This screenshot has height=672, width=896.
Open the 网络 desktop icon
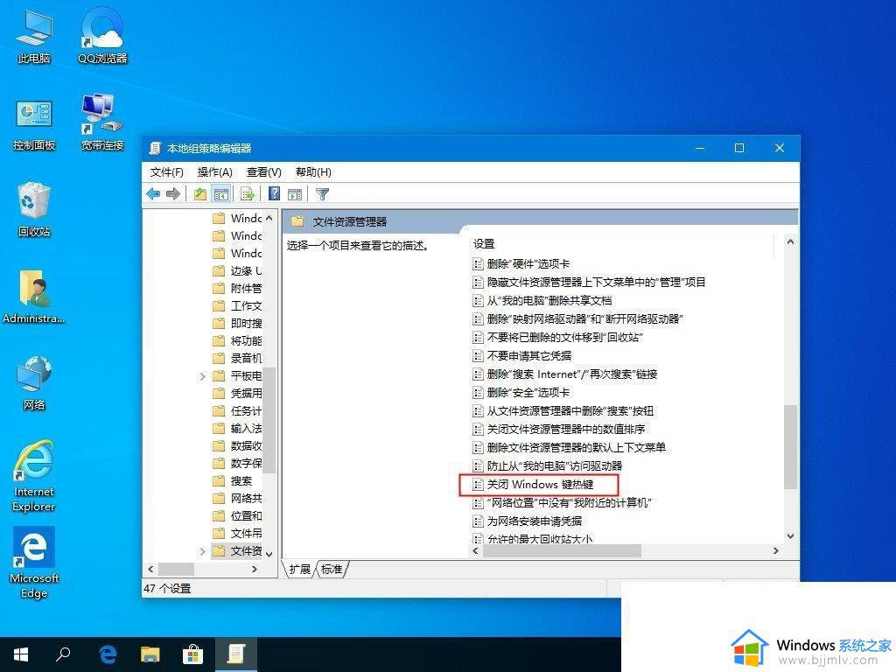tap(34, 383)
